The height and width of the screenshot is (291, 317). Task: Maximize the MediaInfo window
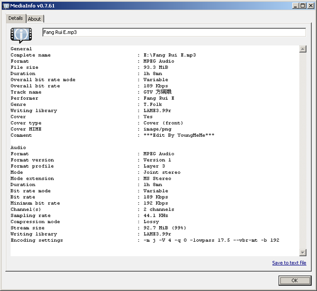coord(303,6)
